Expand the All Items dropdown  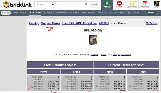tap(45, 5)
